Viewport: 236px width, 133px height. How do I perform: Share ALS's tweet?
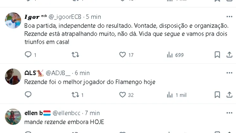pyautogui.click(x=229, y=95)
